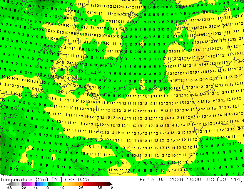Click the gray left arrow tip of the color scale

tap(9, 184)
